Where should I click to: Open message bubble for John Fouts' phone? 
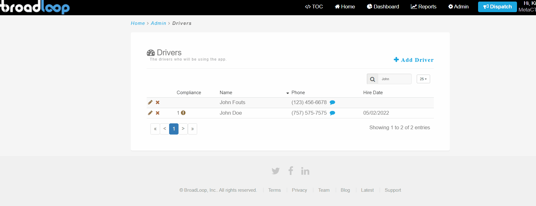[332, 103]
